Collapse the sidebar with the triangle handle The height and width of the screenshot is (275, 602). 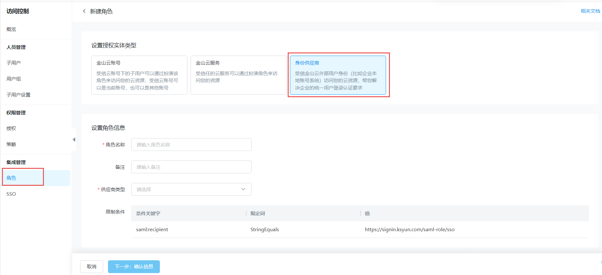[74, 140]
